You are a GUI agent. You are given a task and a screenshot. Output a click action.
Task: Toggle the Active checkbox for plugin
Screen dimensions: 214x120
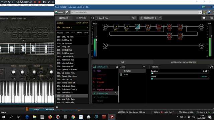pos(57,12)
